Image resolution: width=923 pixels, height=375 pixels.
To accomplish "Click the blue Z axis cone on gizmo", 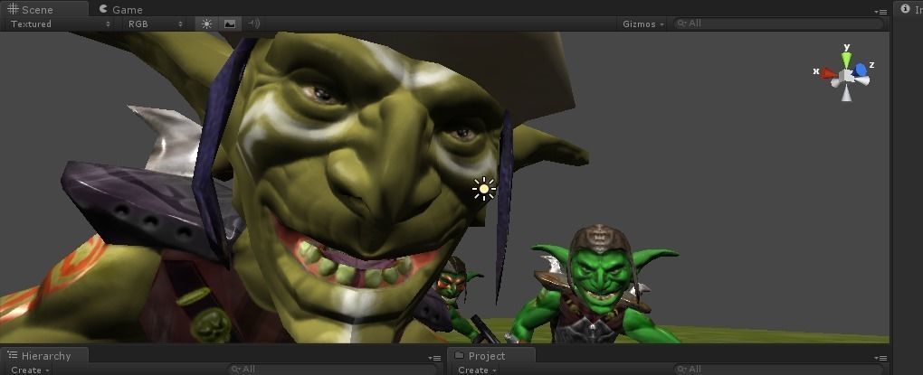I will point(861,70).
